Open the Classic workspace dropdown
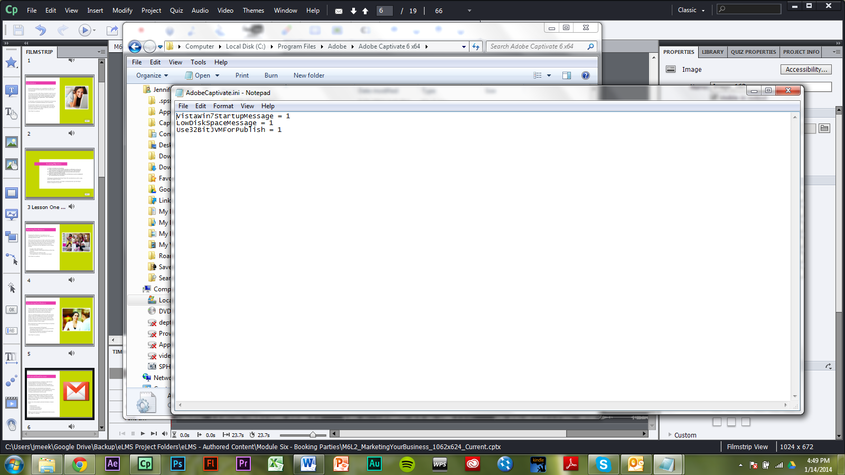The image size is (845, 475). point(691,10)
